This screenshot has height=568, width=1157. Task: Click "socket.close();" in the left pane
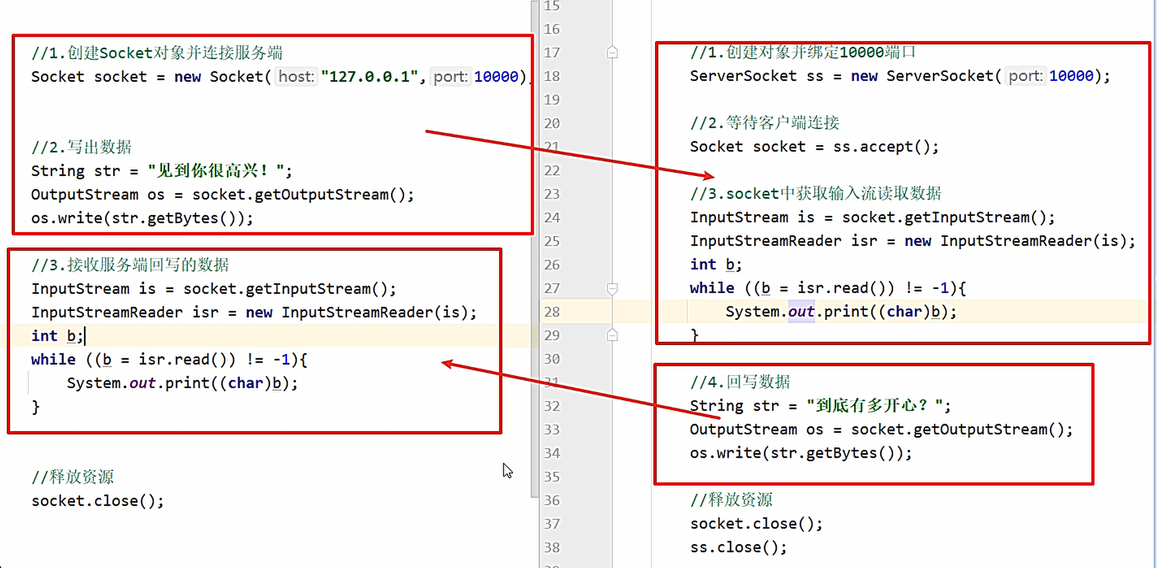pyautogui.click(x=97, y=501)
